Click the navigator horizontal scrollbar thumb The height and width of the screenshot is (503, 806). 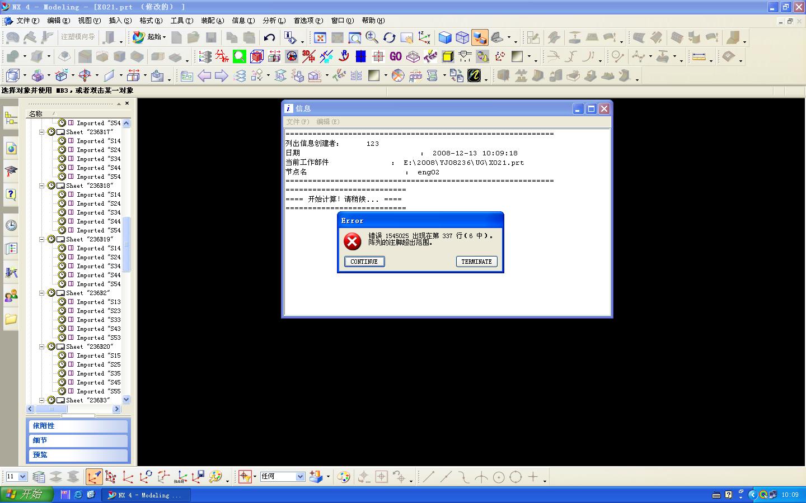(x=51, y=409)
